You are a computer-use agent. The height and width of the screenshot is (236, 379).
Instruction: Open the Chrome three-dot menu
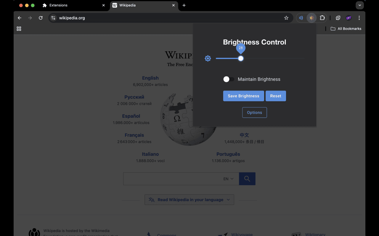359,18
